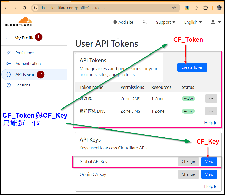Open the user account person icon

213,22
